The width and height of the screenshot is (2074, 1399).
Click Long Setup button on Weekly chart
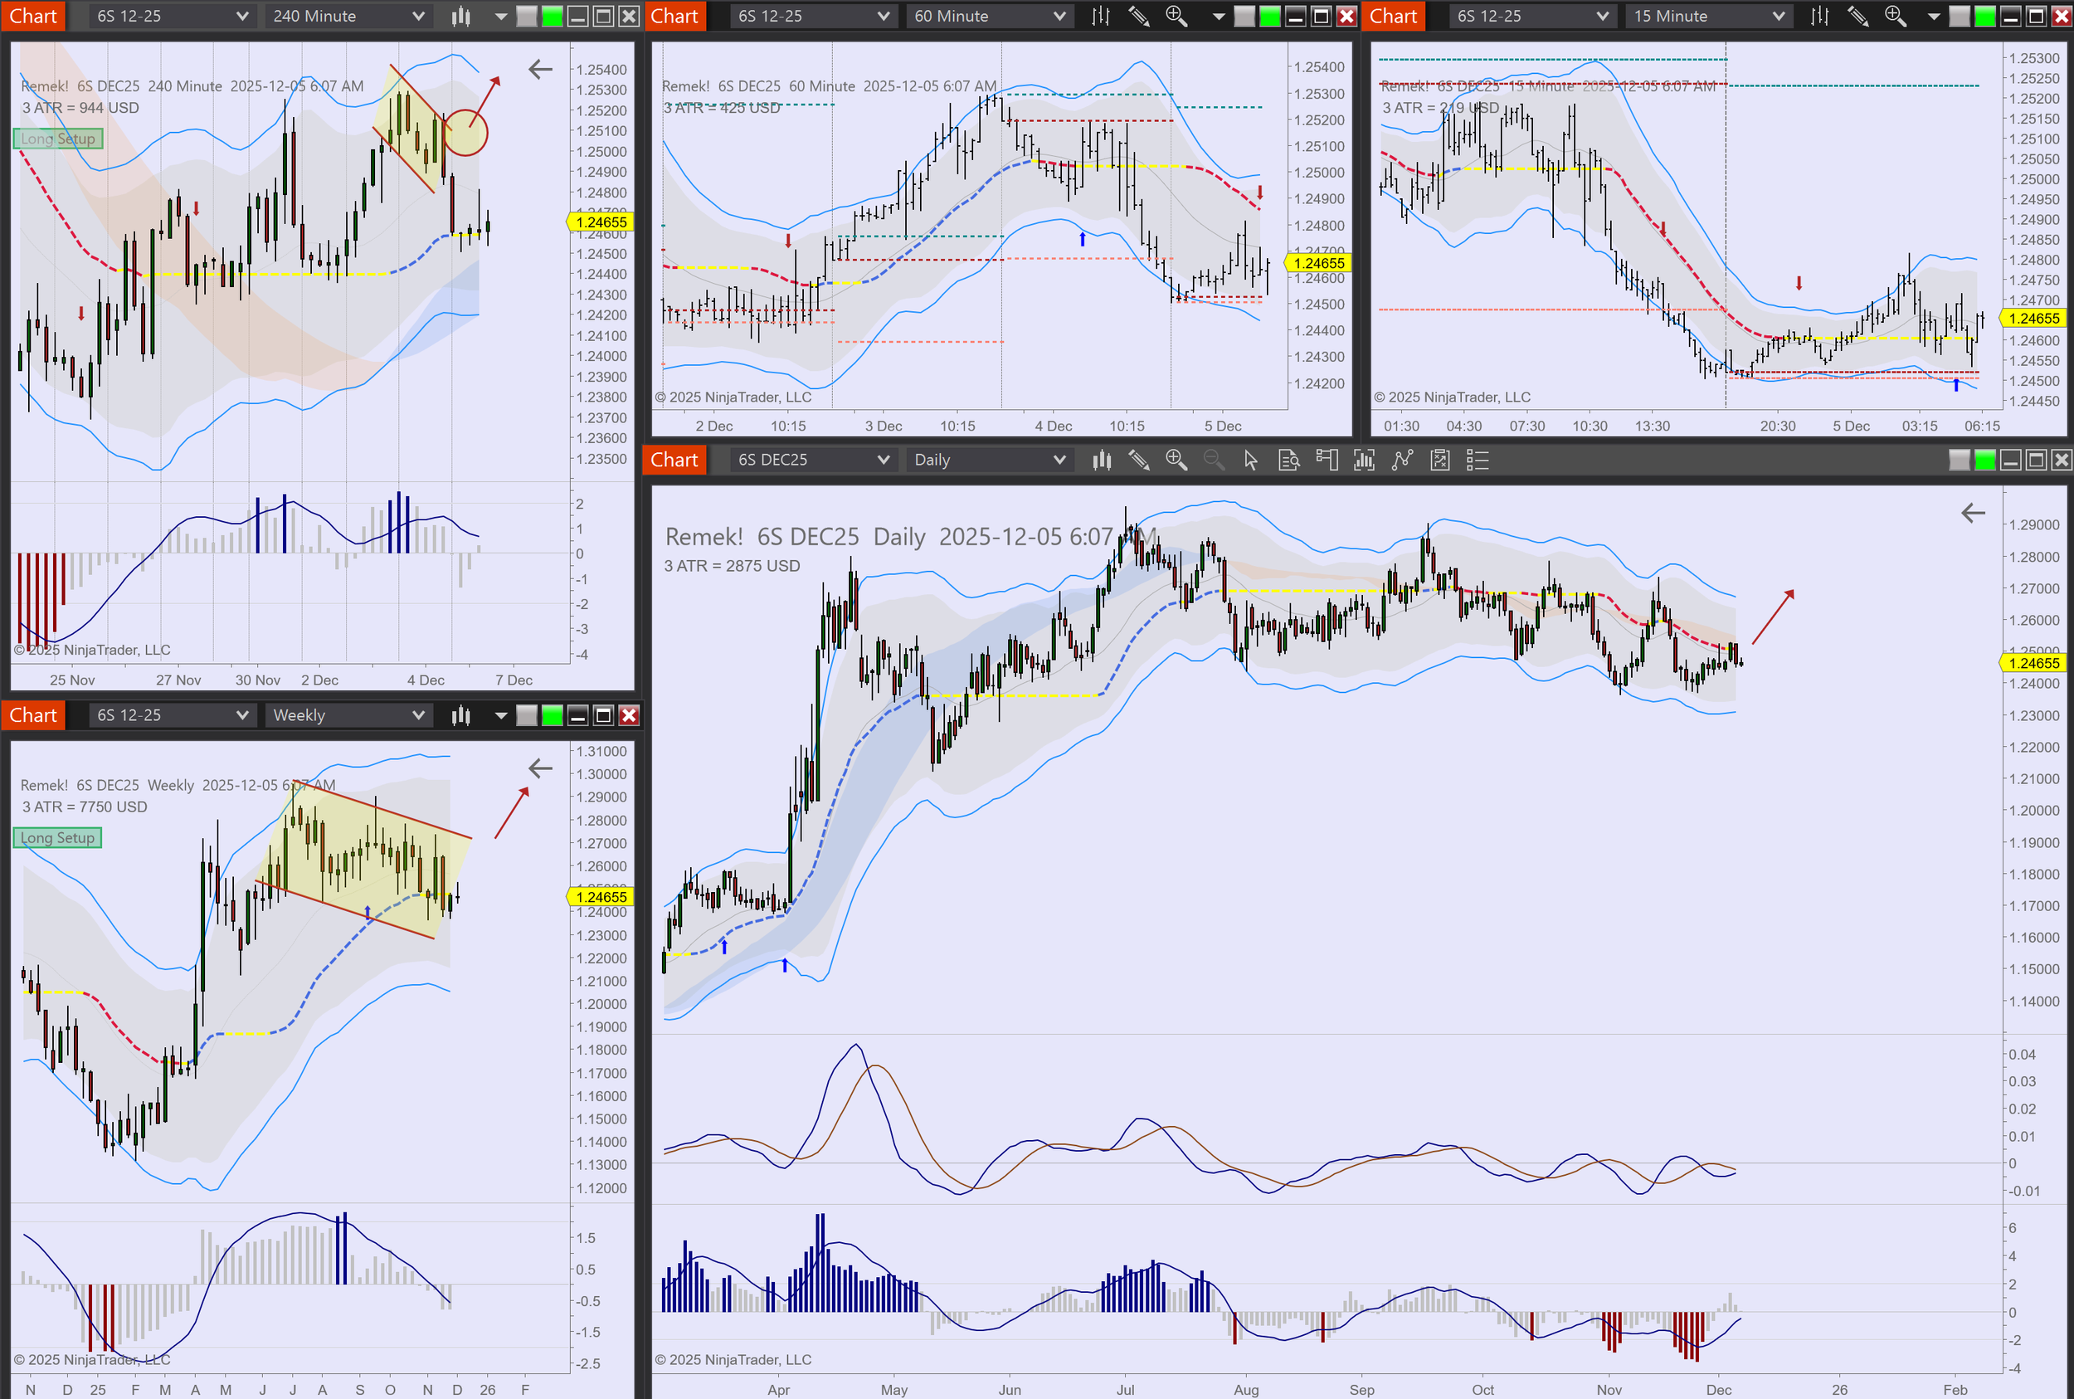[x=58, y=839]
